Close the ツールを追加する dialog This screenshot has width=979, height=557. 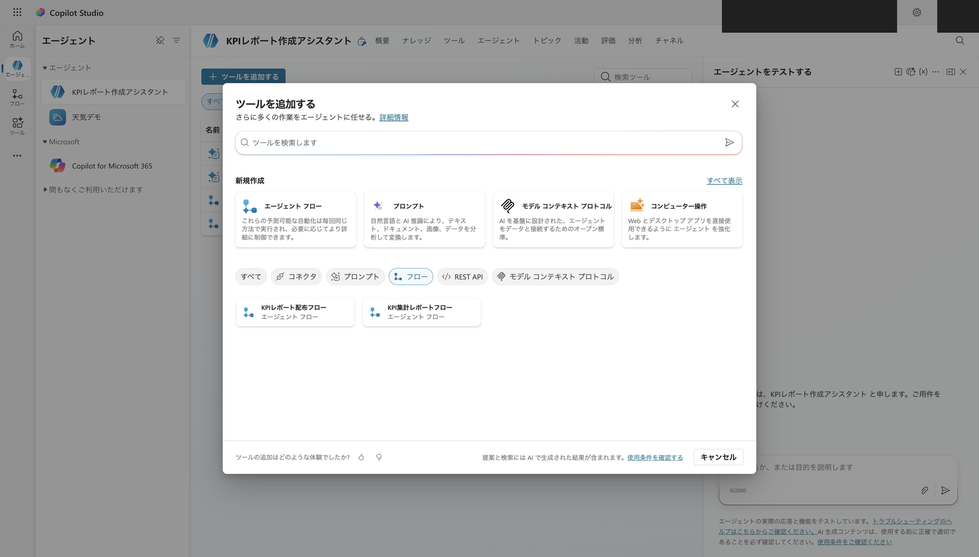pyautogui.click(x=735, y=104)
